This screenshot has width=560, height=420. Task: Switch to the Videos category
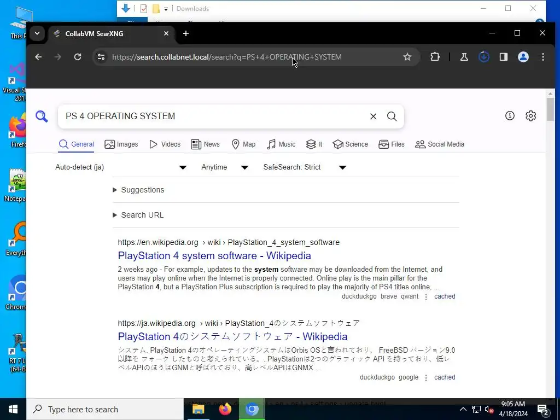click(165, 144)
